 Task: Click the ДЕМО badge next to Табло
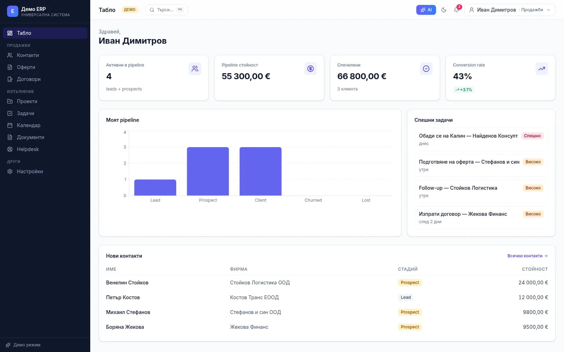pyautogui.click(x=130, y=10)
